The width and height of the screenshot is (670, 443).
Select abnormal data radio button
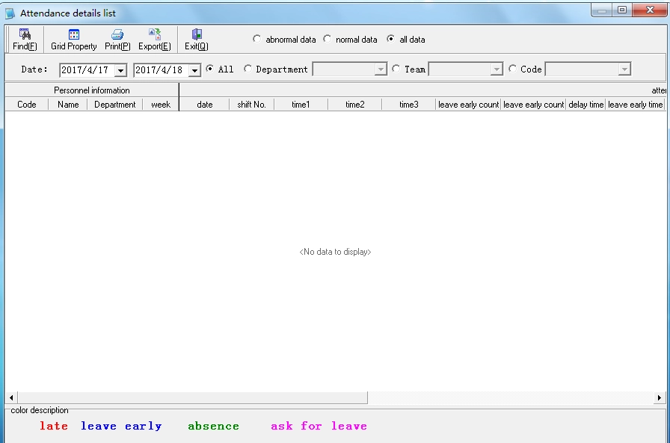coord(256,39)
